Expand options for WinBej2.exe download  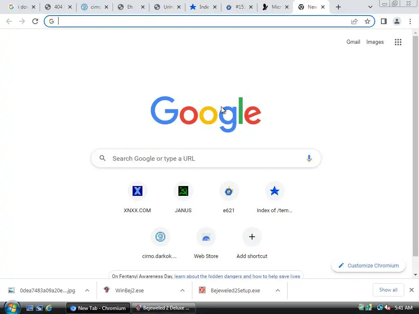182,290
